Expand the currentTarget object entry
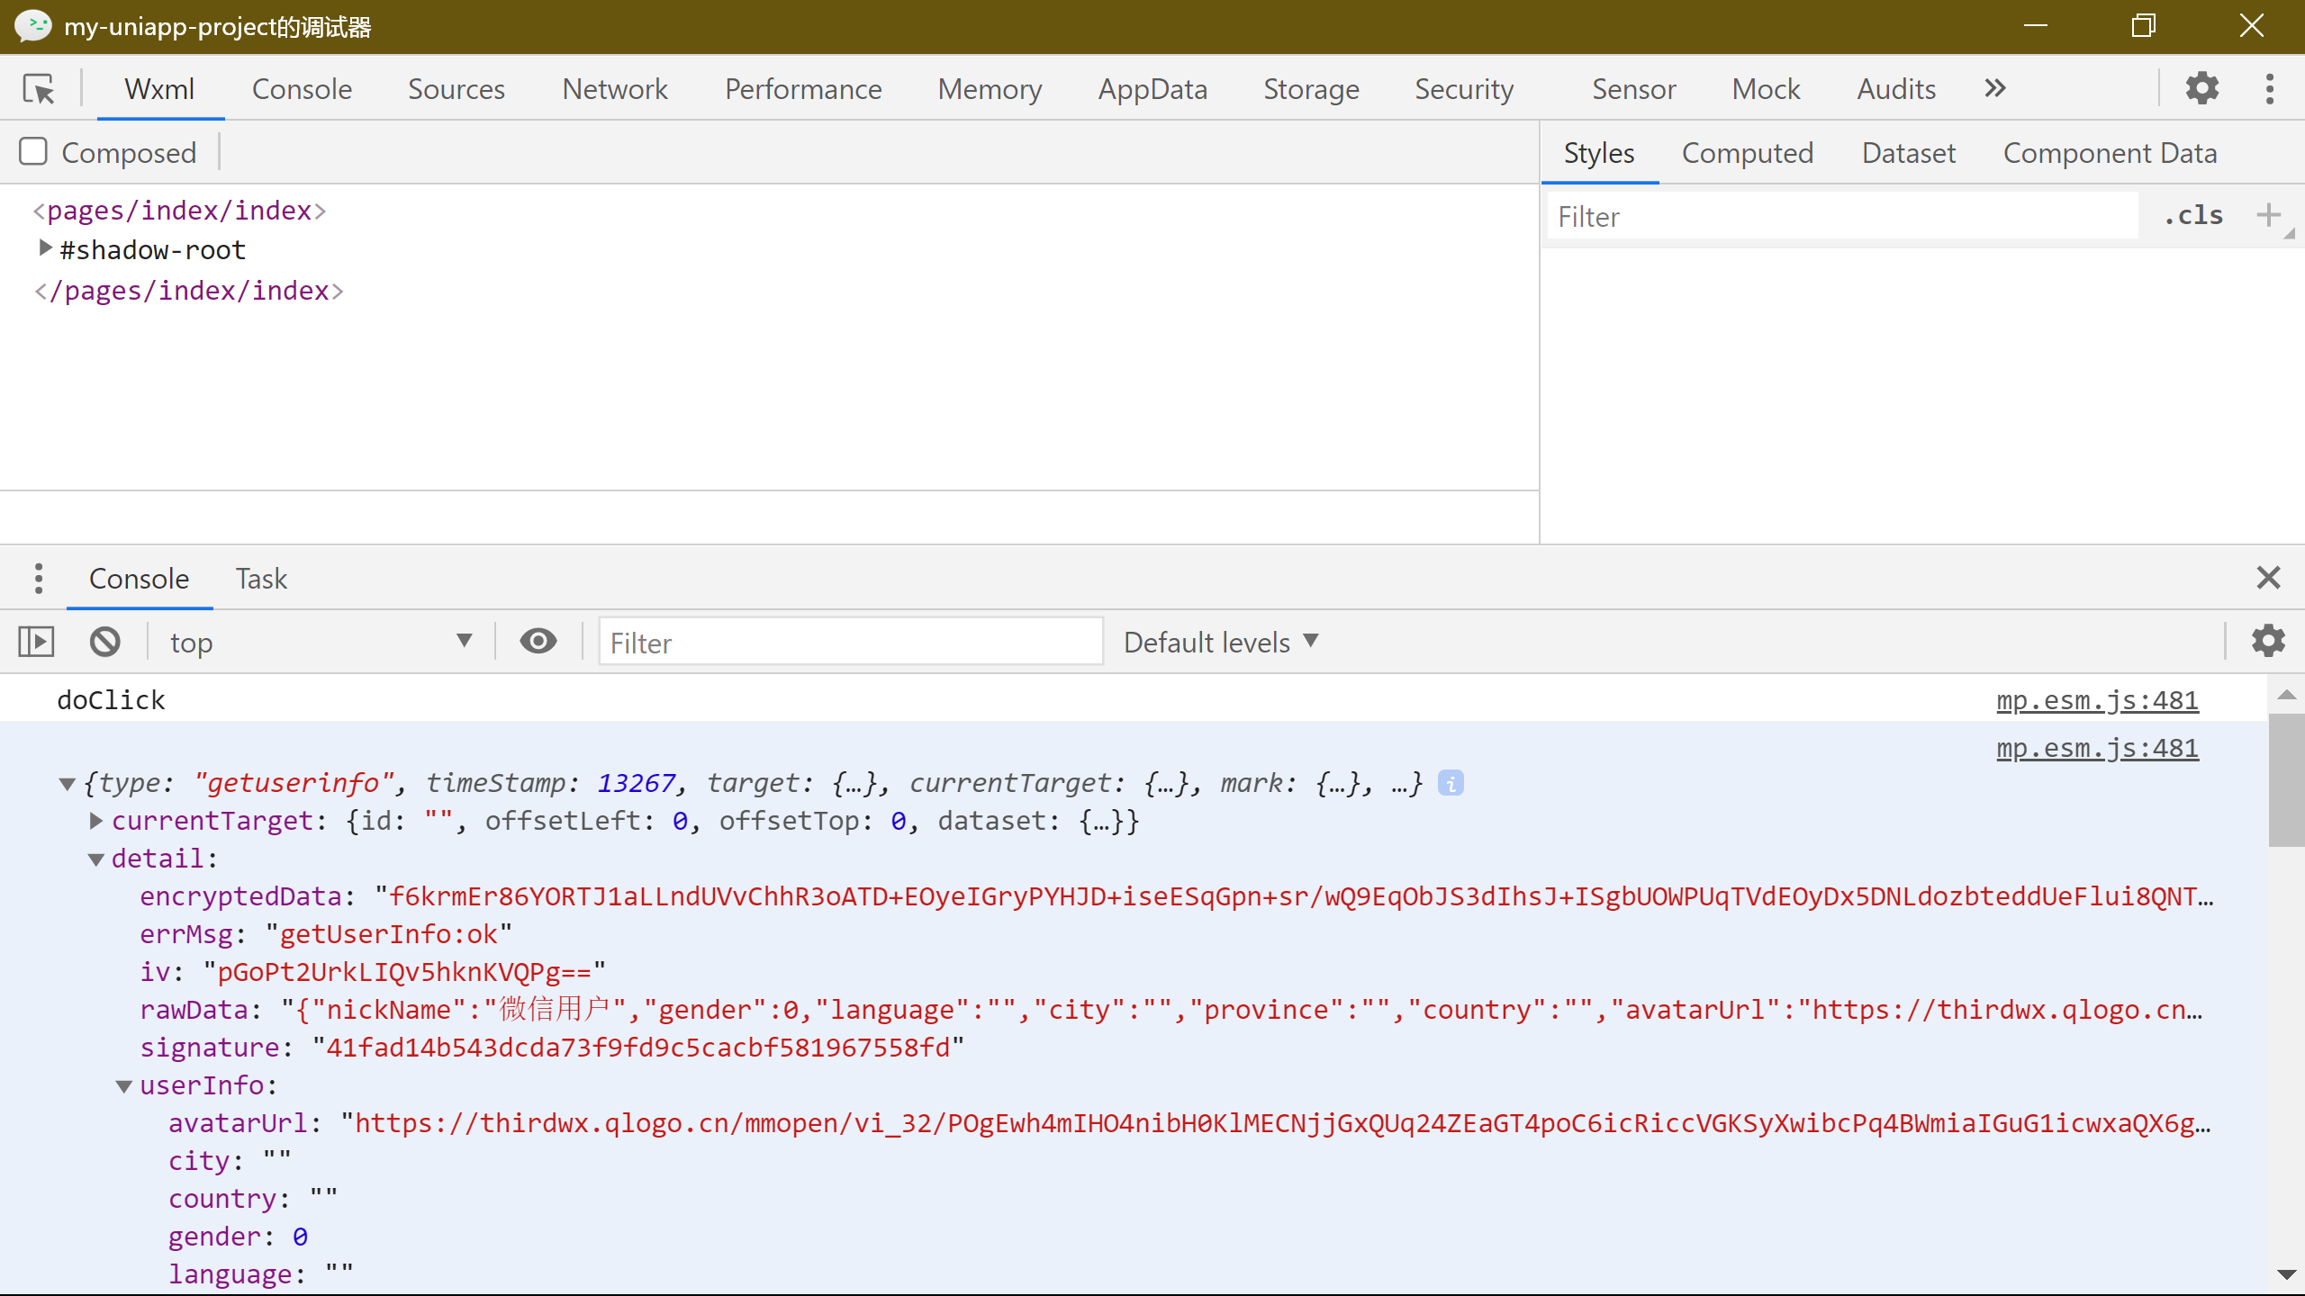This screenshot has width=2305, height=1296. [x=95, y=821]
